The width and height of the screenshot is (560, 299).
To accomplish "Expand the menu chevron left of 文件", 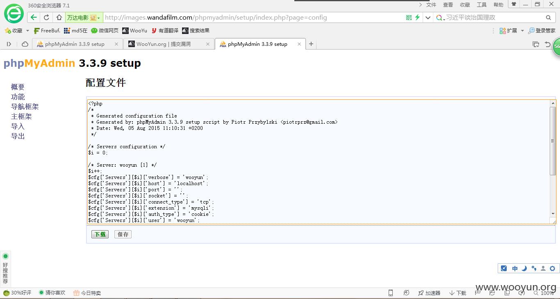I will pyautogui.click(x=420, y=5).
